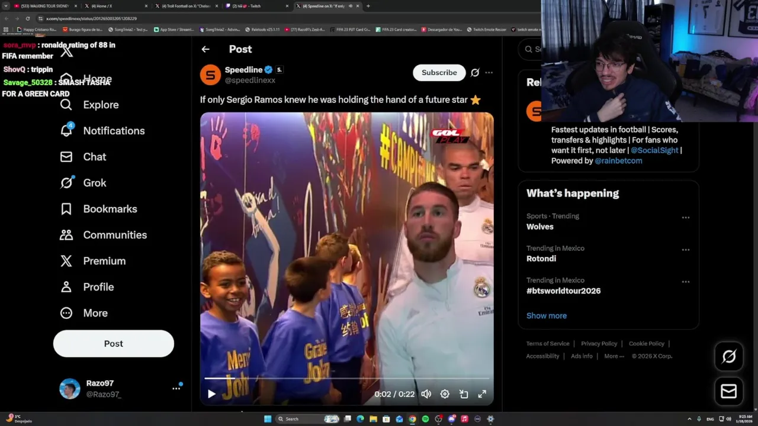Open Speedline account name link
The width and height of the screenshot is (758, 426).
coord(243,70)
